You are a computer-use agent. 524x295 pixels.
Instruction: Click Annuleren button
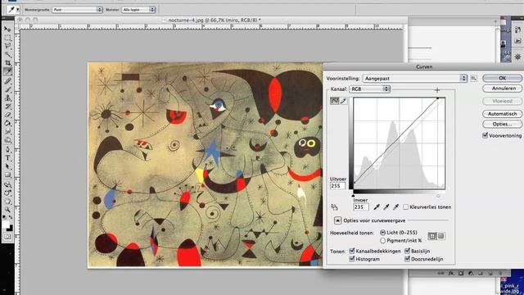[x=502, y=88]
